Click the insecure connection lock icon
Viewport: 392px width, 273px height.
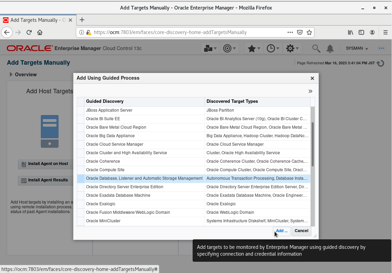click(88, 32)
